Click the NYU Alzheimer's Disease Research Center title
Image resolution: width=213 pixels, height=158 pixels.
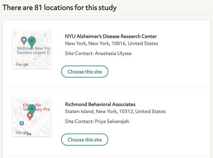[111, 37]
